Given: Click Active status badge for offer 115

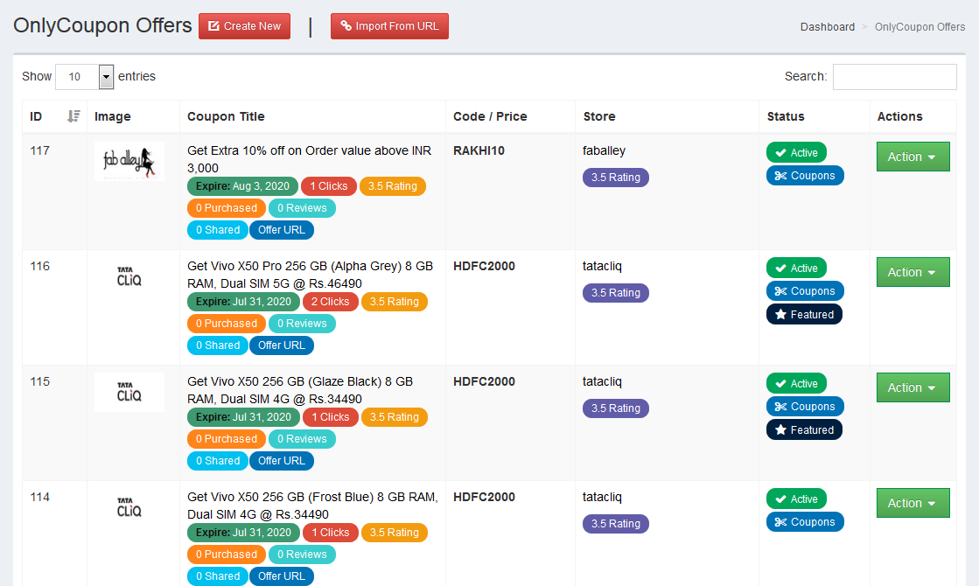Looking at the screenshot, I should point(797,383).
